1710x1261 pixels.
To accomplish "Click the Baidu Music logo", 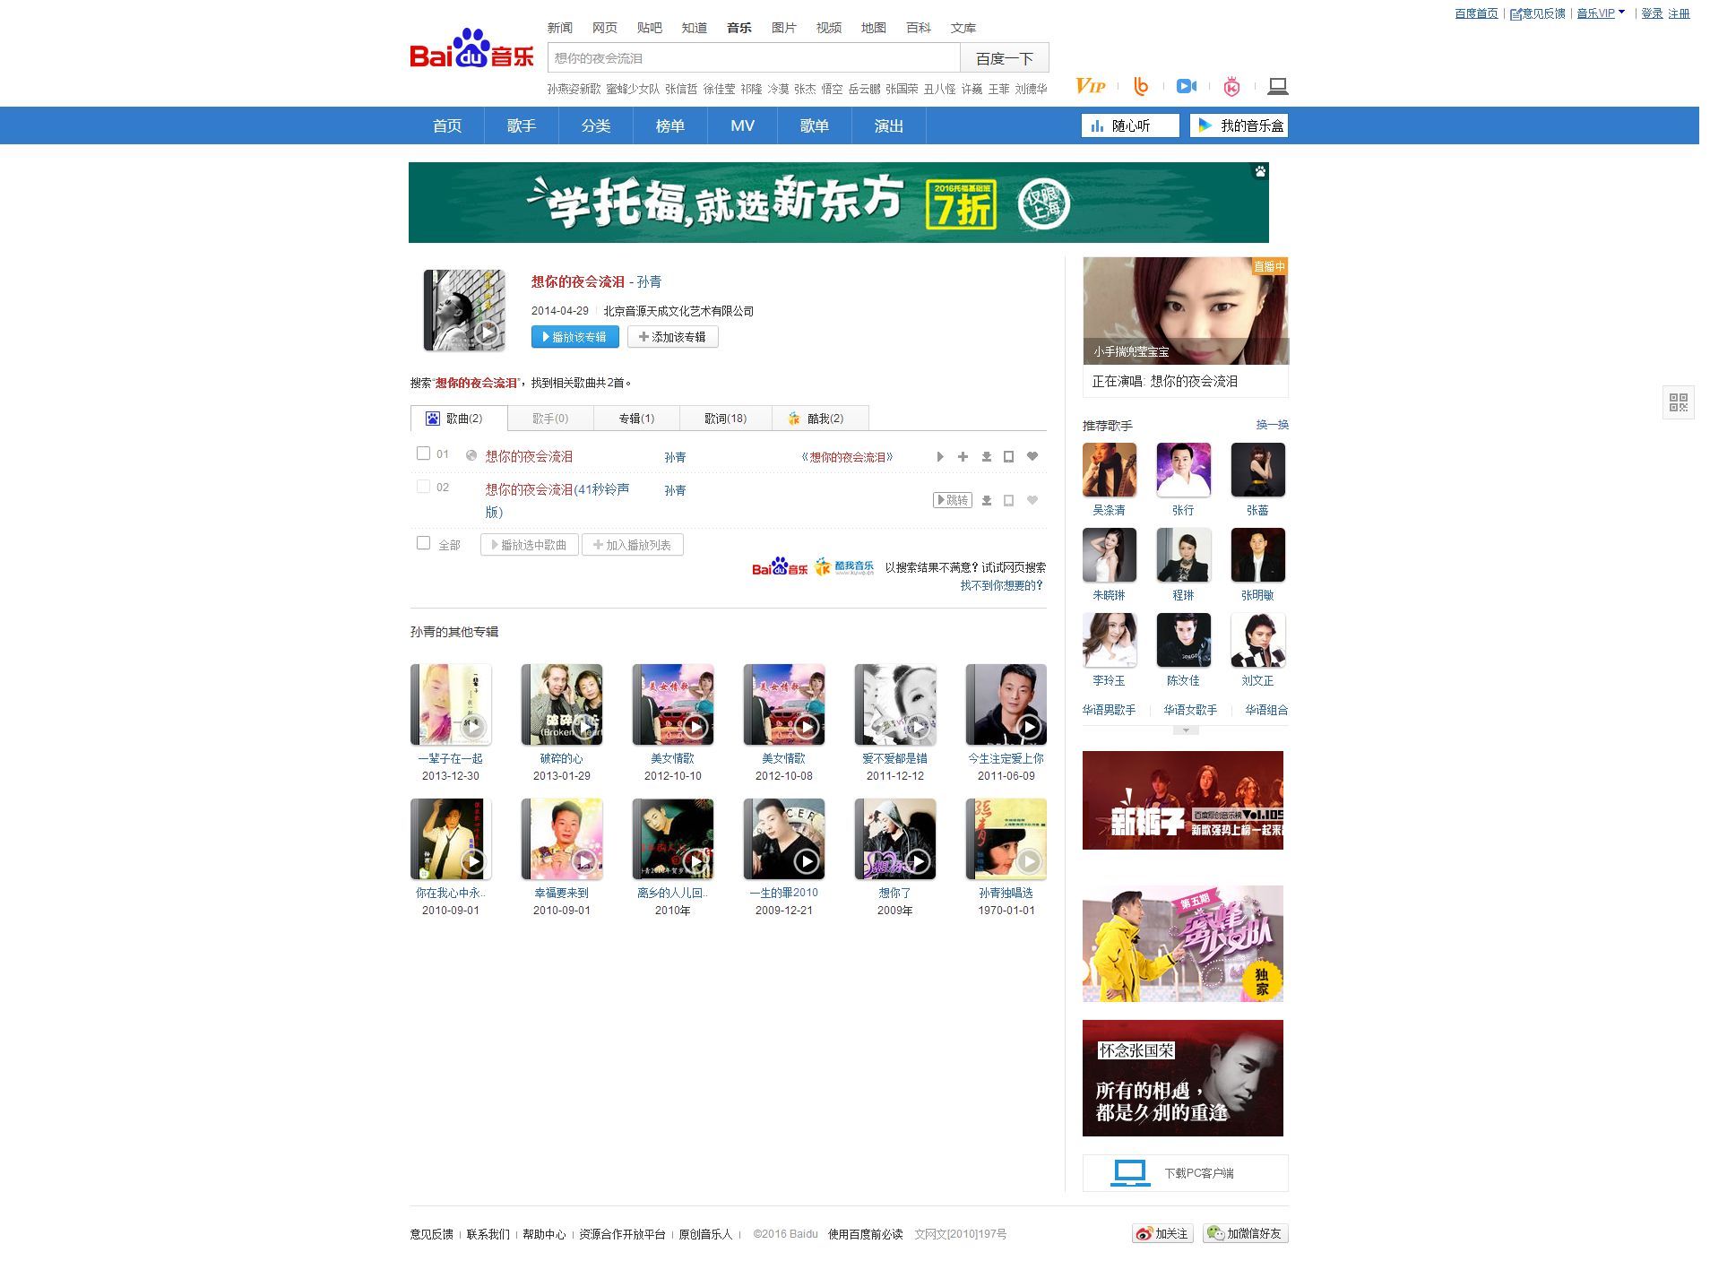I will (x=471, y=49).
